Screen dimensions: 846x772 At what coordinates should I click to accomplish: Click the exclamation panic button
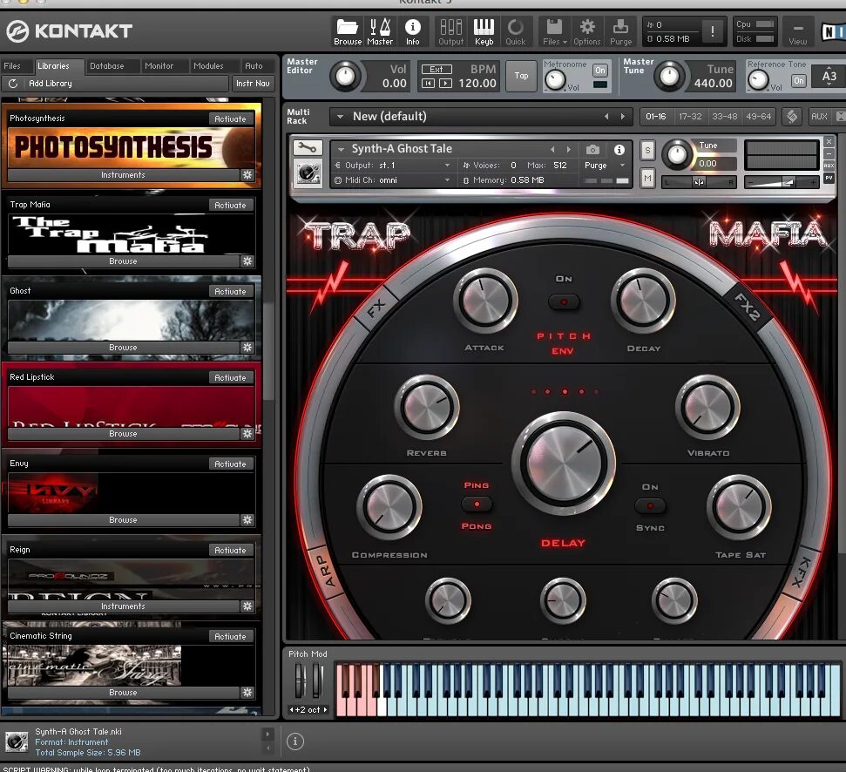[x=713, y=31]
